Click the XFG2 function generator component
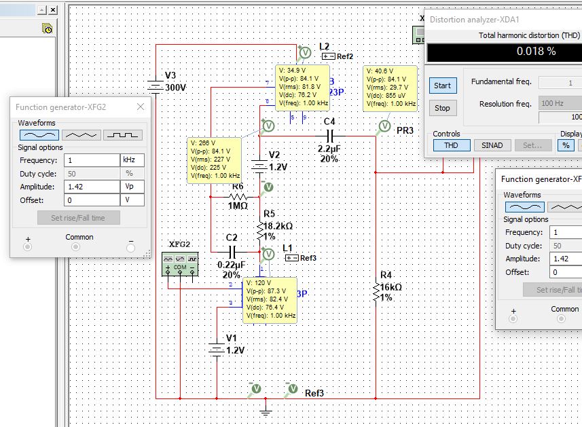The height and width of the screenshot is (427, 582). (x=179, y=263)
